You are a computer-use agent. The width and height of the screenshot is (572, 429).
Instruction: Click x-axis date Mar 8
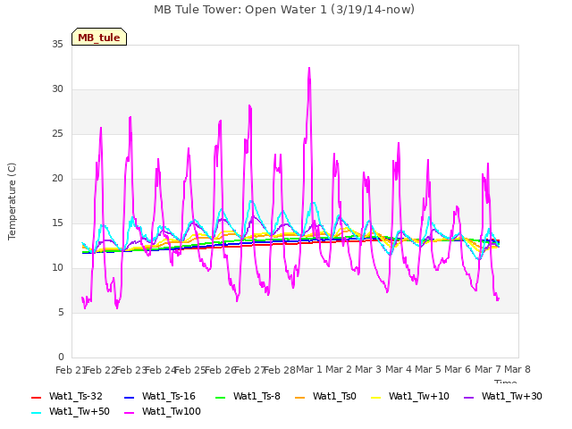click(x=517, y=370)
